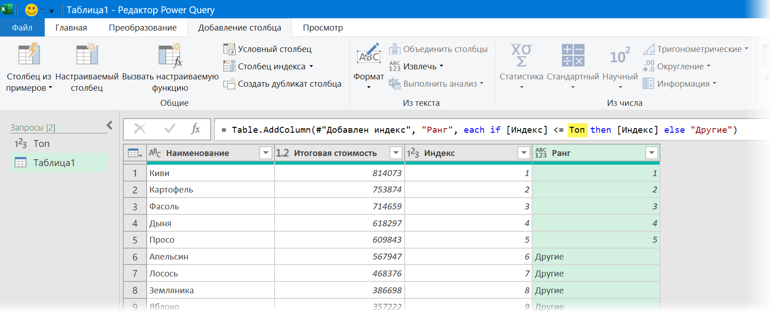Image resolution: width=771 pixels, height=312 pixels.
Task: Click the Стандартный arithmetic icon
Action: (573, 55)
